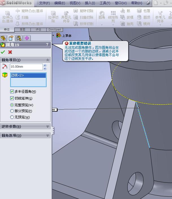Image resolution: width=172 pixels, height=199 pixels.
Task: Open dropdown arrow next to new document icon
Action: [161, 3]
